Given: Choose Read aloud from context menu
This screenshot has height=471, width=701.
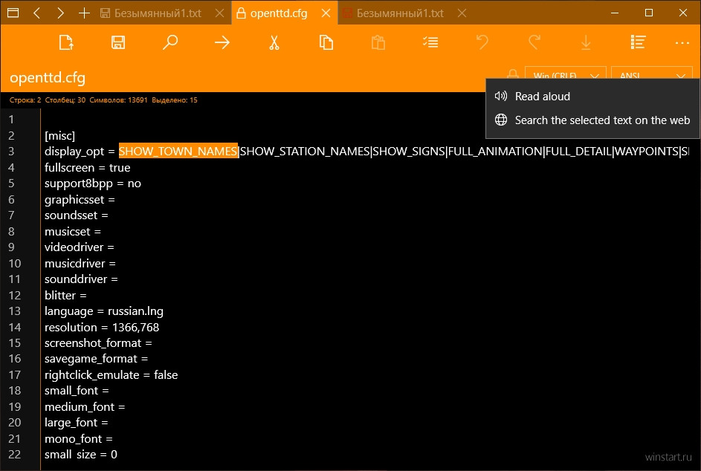Looking at the screenshot, I should [x=592, y=97].
